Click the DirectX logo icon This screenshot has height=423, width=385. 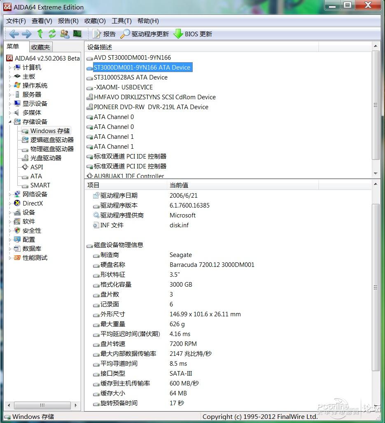(x=17, y=203)
